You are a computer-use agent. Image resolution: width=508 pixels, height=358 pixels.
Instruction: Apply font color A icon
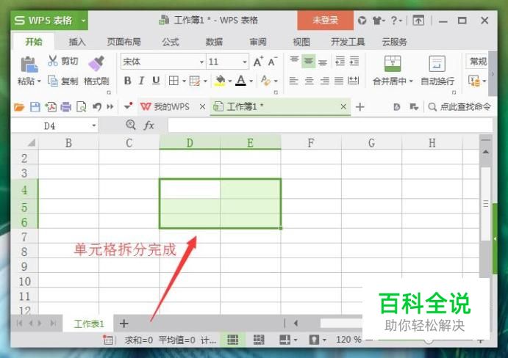click(240, 81)
